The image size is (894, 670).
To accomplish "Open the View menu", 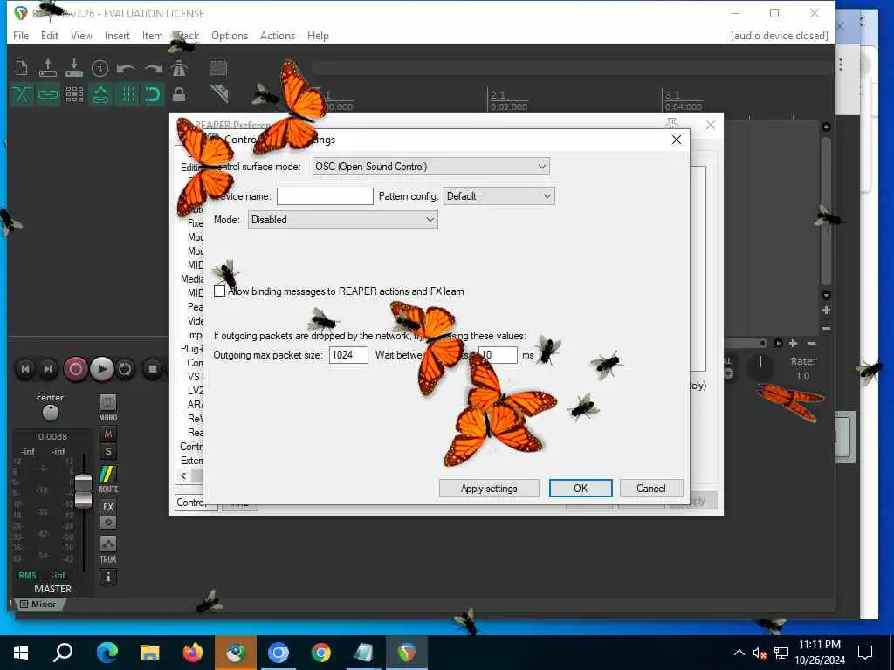I will click(81, 35).
